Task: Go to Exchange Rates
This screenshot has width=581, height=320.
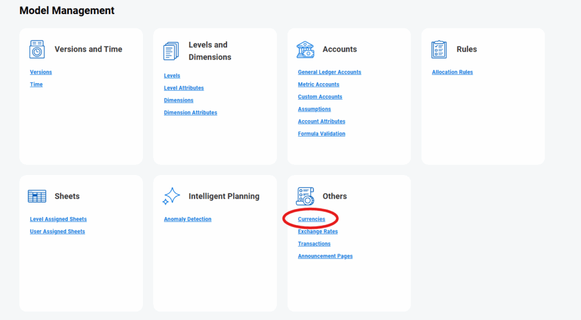Action: tap(318, 232)
